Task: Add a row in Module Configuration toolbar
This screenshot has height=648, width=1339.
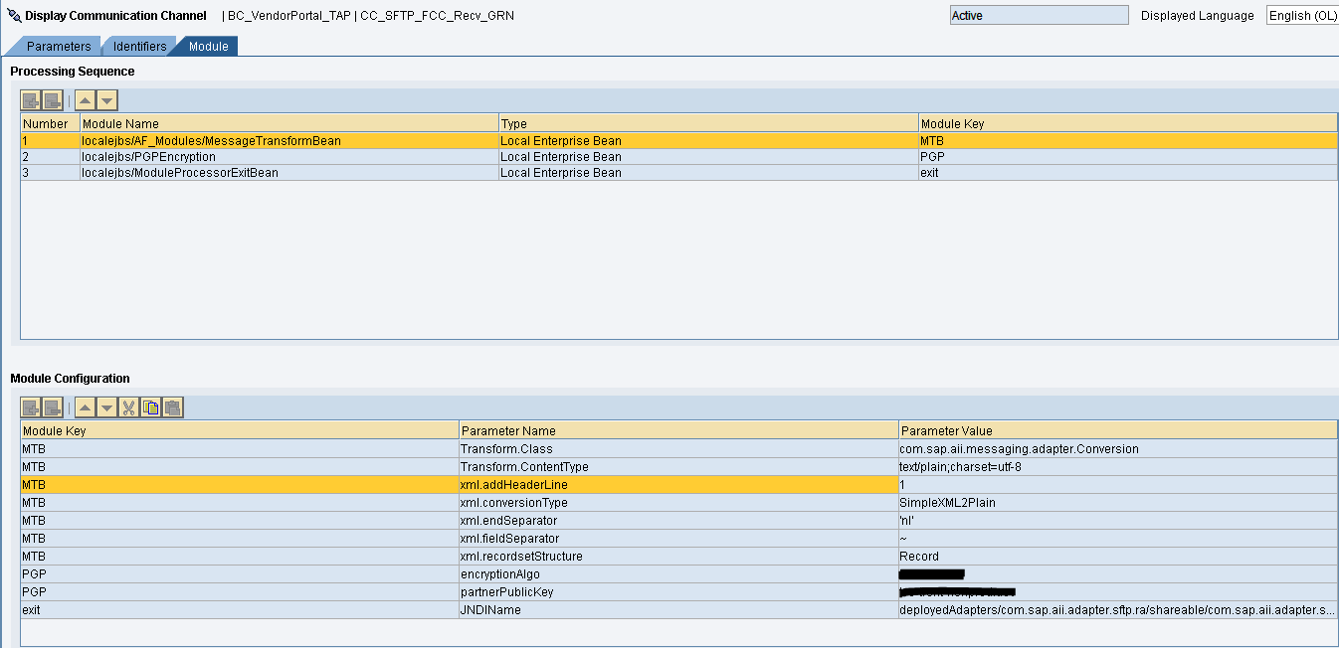Action: (31, 407)
